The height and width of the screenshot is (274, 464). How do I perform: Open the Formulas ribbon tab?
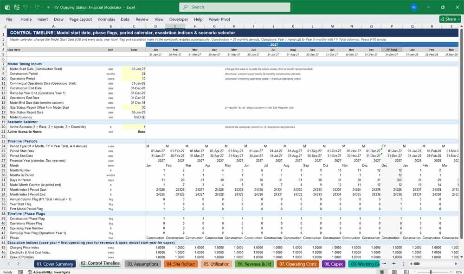pos(107,19)
